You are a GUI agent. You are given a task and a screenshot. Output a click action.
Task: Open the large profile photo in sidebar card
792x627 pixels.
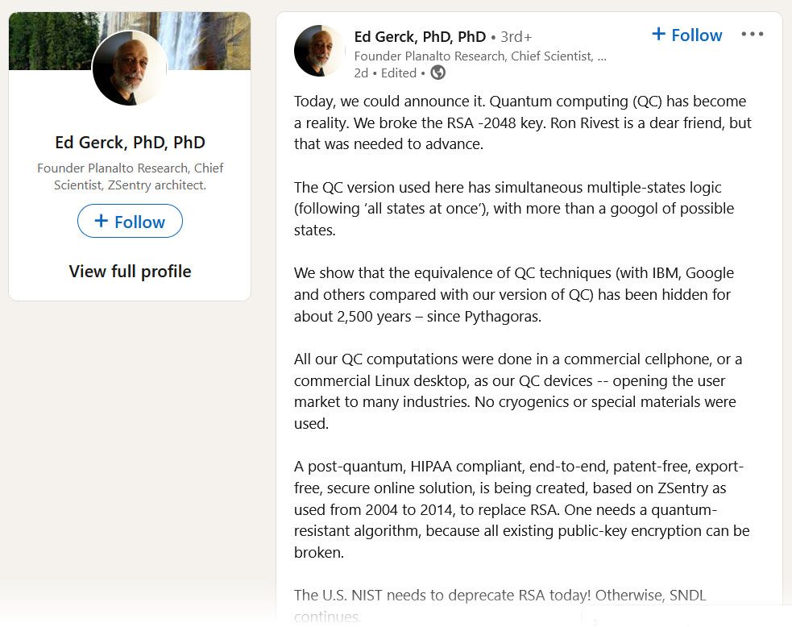[130, 69]
